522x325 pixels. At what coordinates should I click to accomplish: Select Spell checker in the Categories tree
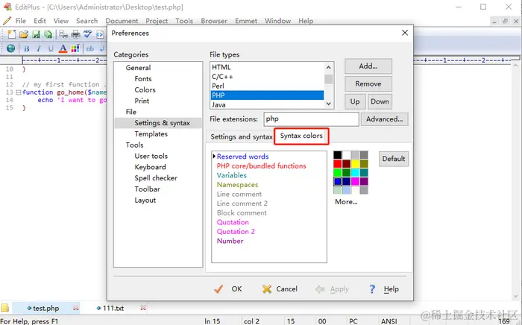click(156, 178)
